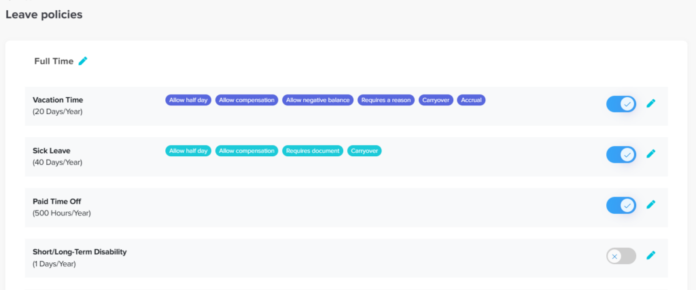Image resolution: width=696 pixels, height=290 pixels.
Task: Turn off the Sick Leave switch
Action: point(621,155)
